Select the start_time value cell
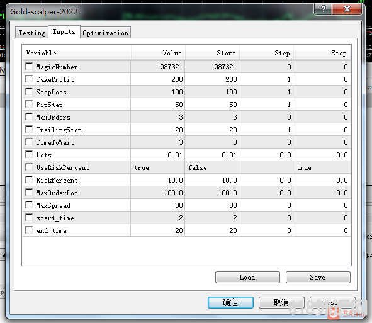 158,218
